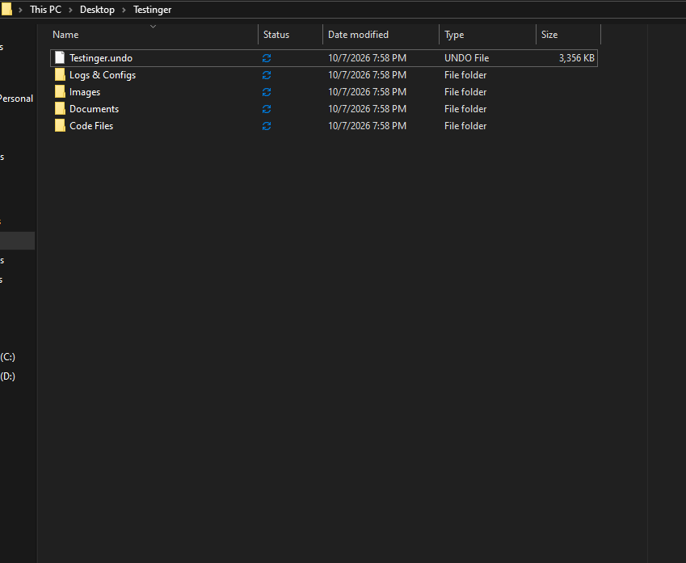Select the Testinger.undo file icon

tap(60, 58)
